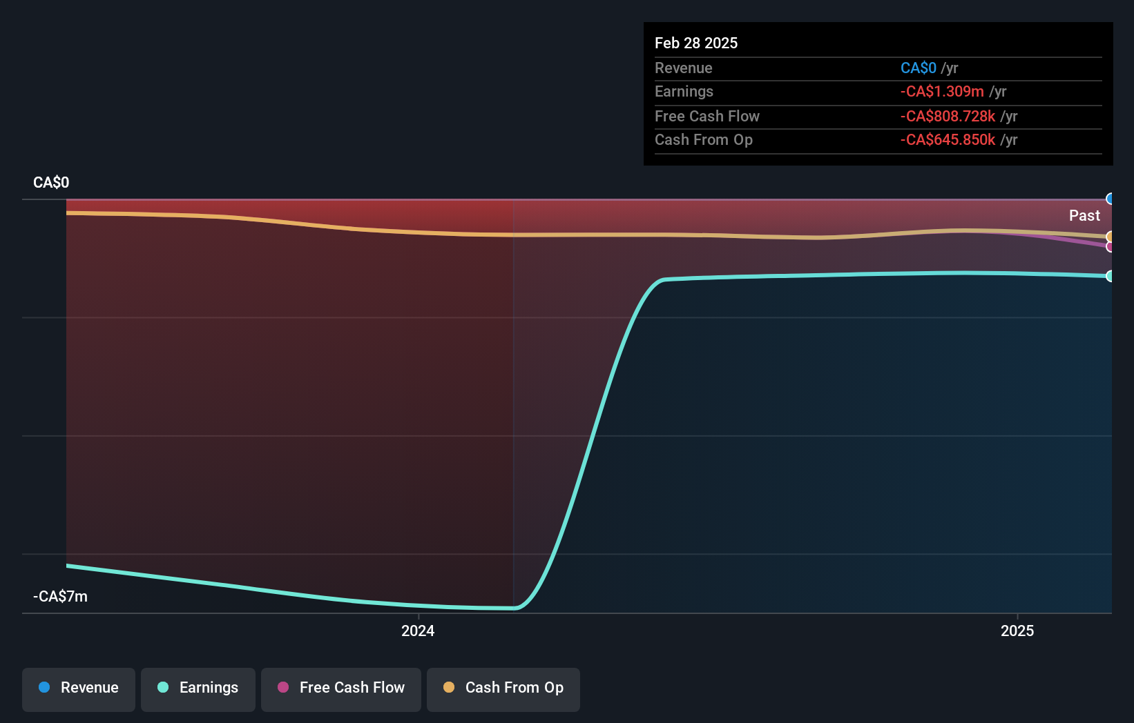Click the orange Cash From Op endpoint marker
The width and height of the screenshot is (1134, 723).
1110,237
